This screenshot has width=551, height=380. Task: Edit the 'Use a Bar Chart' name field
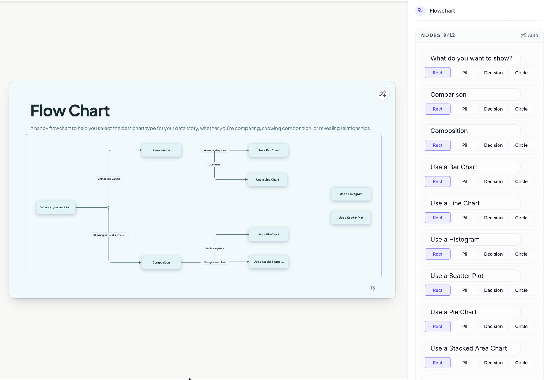[x=472, y=167]
